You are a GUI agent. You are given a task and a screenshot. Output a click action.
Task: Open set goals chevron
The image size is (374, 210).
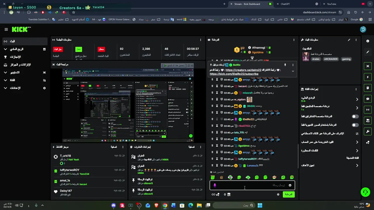(x=357, y=165)
